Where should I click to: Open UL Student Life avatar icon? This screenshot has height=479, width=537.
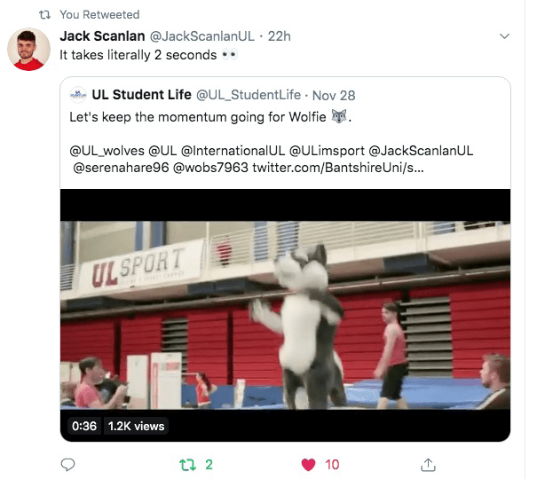[x=78, y=95]
